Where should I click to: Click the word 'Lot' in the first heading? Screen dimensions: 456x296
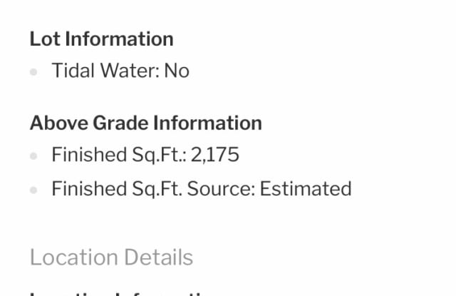tap(45, 39)
